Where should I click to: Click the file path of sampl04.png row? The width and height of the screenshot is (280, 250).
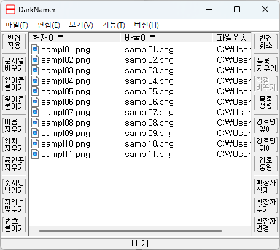click(234, 81)
